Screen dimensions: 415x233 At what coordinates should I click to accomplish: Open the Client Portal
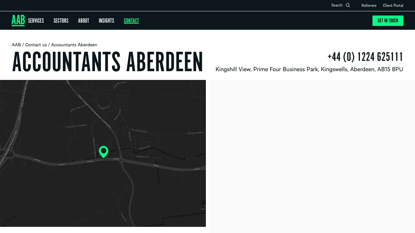(x=393, y=6)
